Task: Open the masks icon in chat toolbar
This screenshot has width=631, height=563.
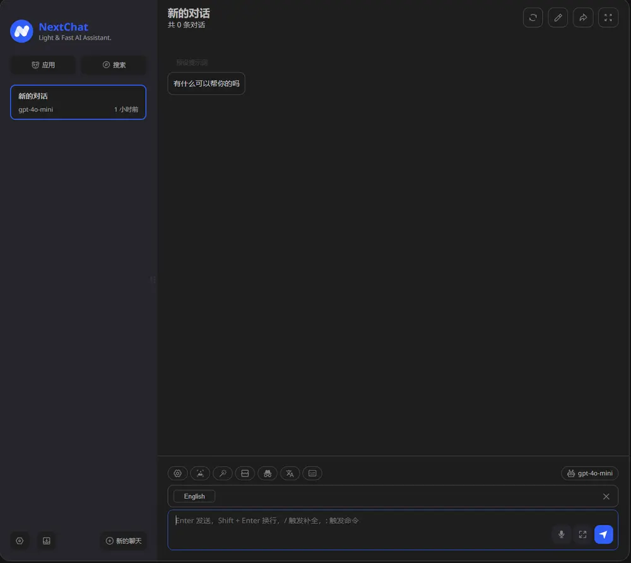Action: [x=268, y=473]
